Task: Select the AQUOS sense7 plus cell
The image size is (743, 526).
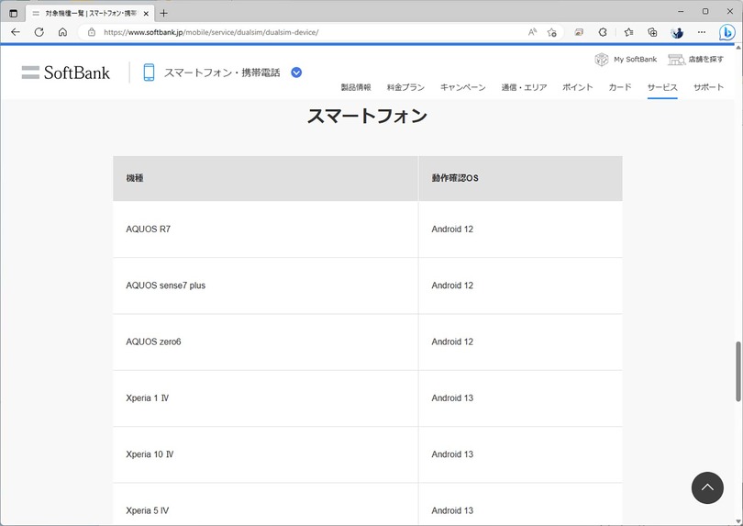Action: pos(265,285)
